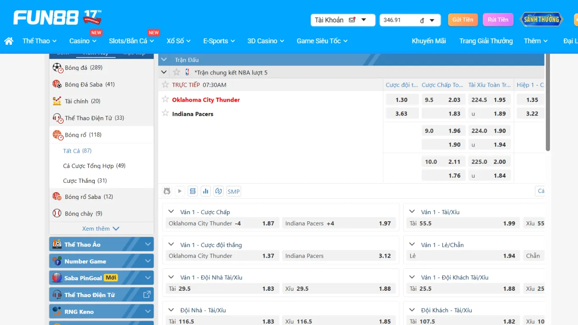Click the Gửi Tiền deposit button
The height and width of the screenshot is (325, 578).
pyautogui.click(x=462, y=20)
